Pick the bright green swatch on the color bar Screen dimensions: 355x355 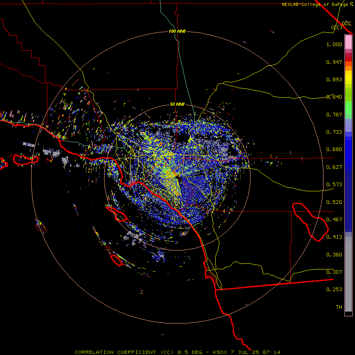pos(348,108)
